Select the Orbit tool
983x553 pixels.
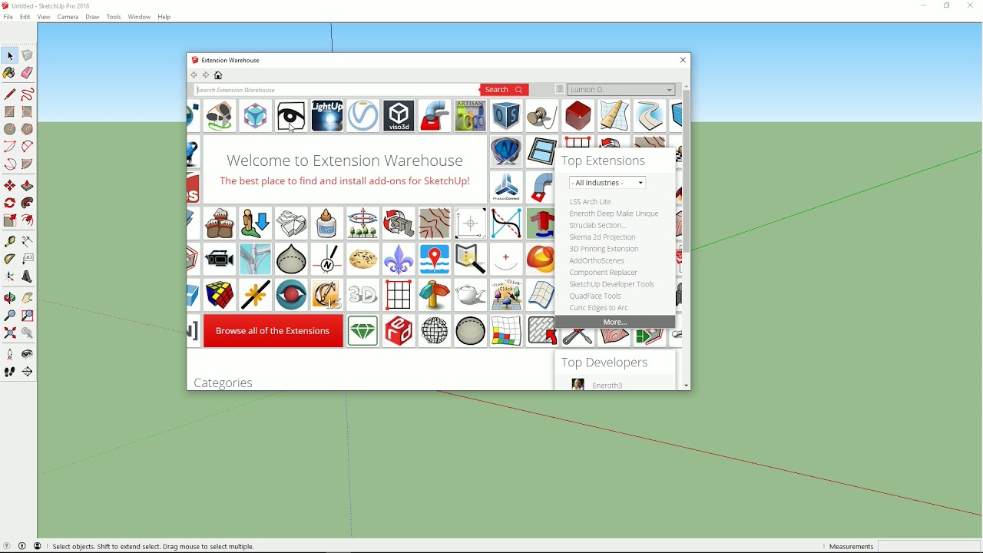10,298
